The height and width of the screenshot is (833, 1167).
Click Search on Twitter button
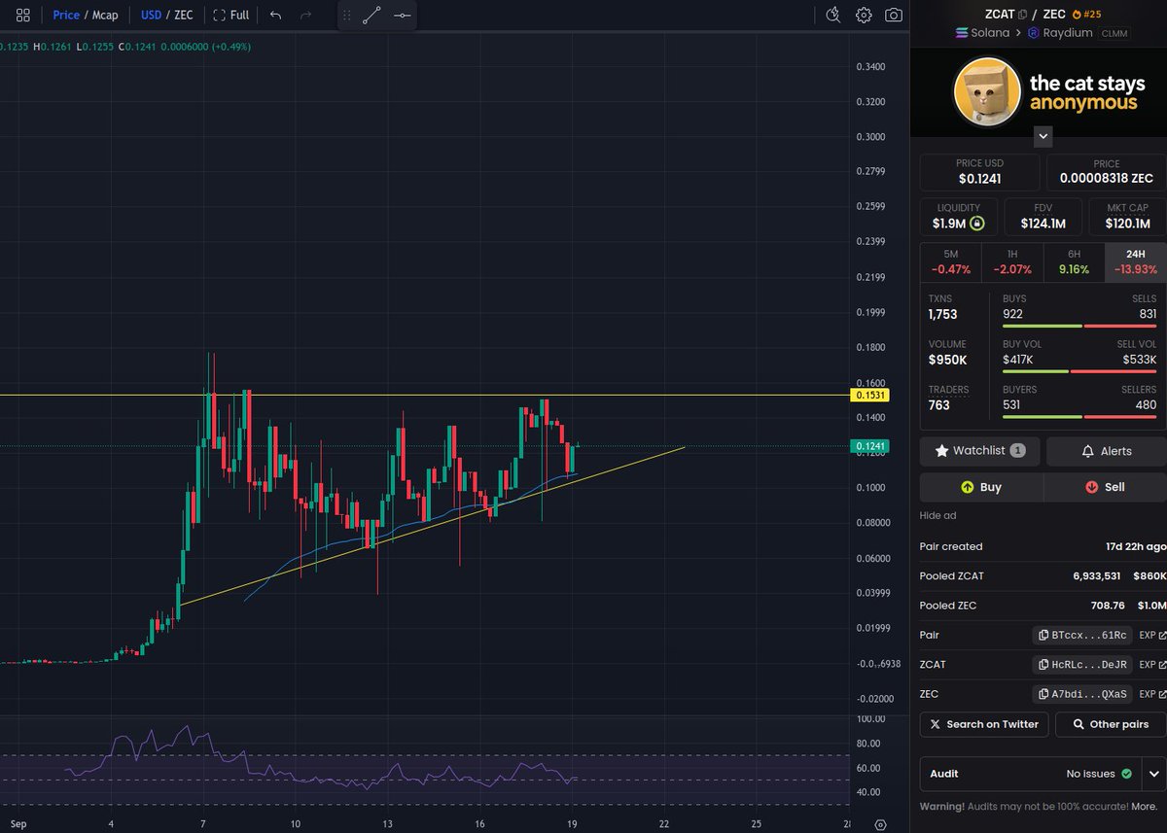984,724
